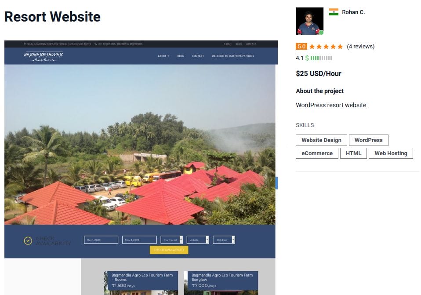Select the Web Hosting skill tag
The width and height of the screenshot is (421, 295).
point(391,153)
